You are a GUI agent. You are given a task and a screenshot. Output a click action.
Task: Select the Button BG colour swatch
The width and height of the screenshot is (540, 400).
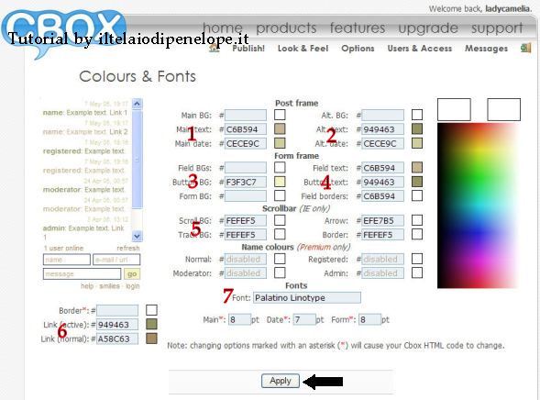coord(280,182)
